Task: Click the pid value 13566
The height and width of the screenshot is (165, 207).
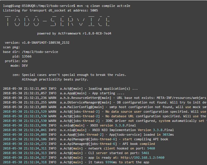Action: [x=27, y=56]
